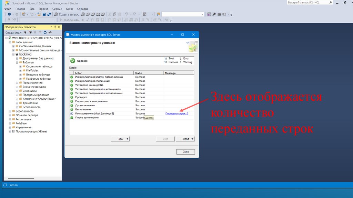Viewport: 353px width, 198px height.
Task: Click the Copy icon in the toolbar
Action: [x=114, y=14]
